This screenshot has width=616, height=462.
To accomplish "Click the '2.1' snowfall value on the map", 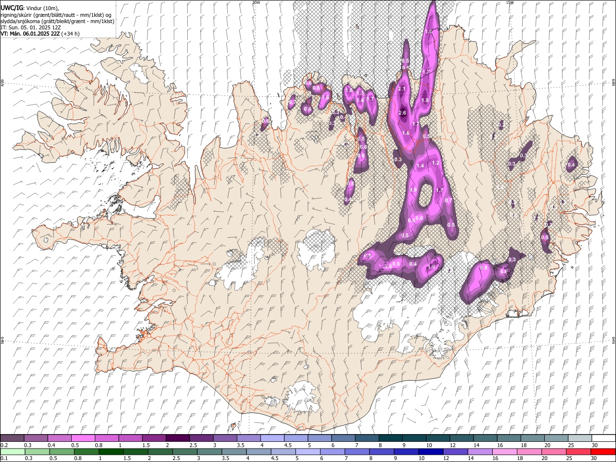I will coord(403,89).
